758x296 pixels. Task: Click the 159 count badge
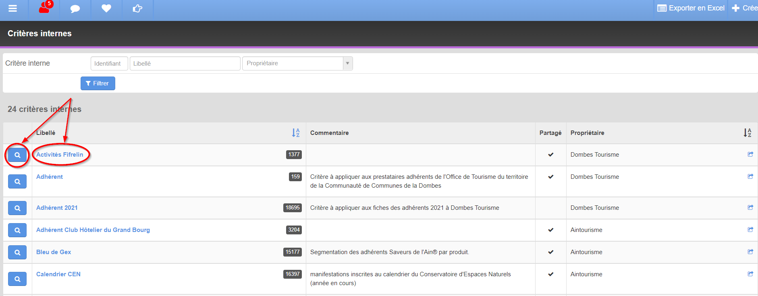[x=295, y=177]
